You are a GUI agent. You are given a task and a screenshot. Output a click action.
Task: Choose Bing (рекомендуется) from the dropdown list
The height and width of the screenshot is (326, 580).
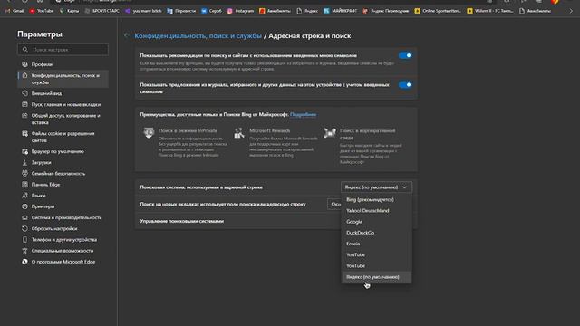click(377, 199)
